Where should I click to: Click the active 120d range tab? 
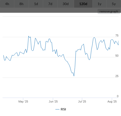coord(83,4)
